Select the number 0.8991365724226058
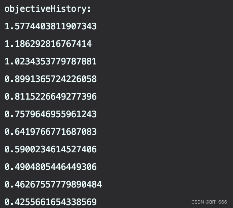 (51, 79)
